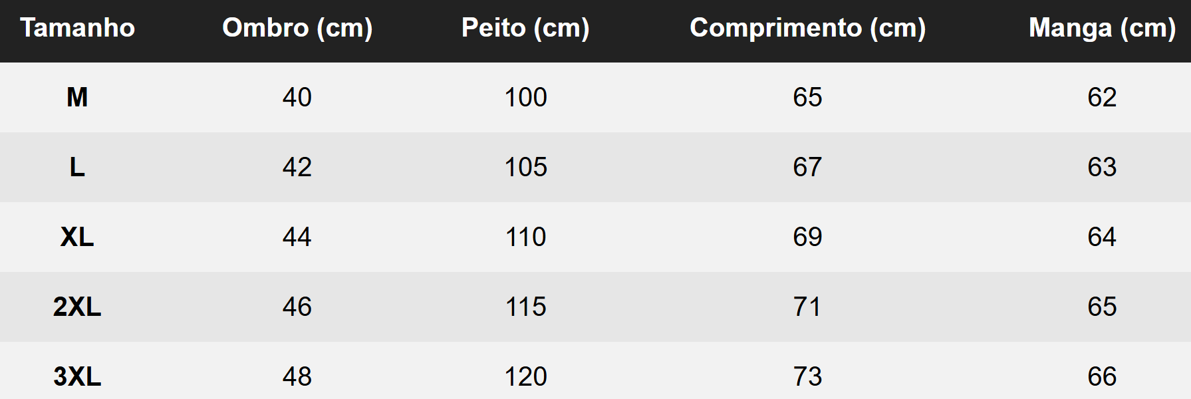Click length value 69 in the XL row
The width and height of the screenshot is (1191, 399).
coord(807,237)
